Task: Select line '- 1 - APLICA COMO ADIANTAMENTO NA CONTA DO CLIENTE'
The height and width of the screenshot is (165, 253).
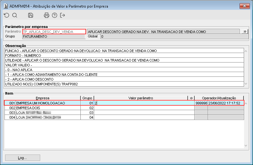Action: point(124,75)
